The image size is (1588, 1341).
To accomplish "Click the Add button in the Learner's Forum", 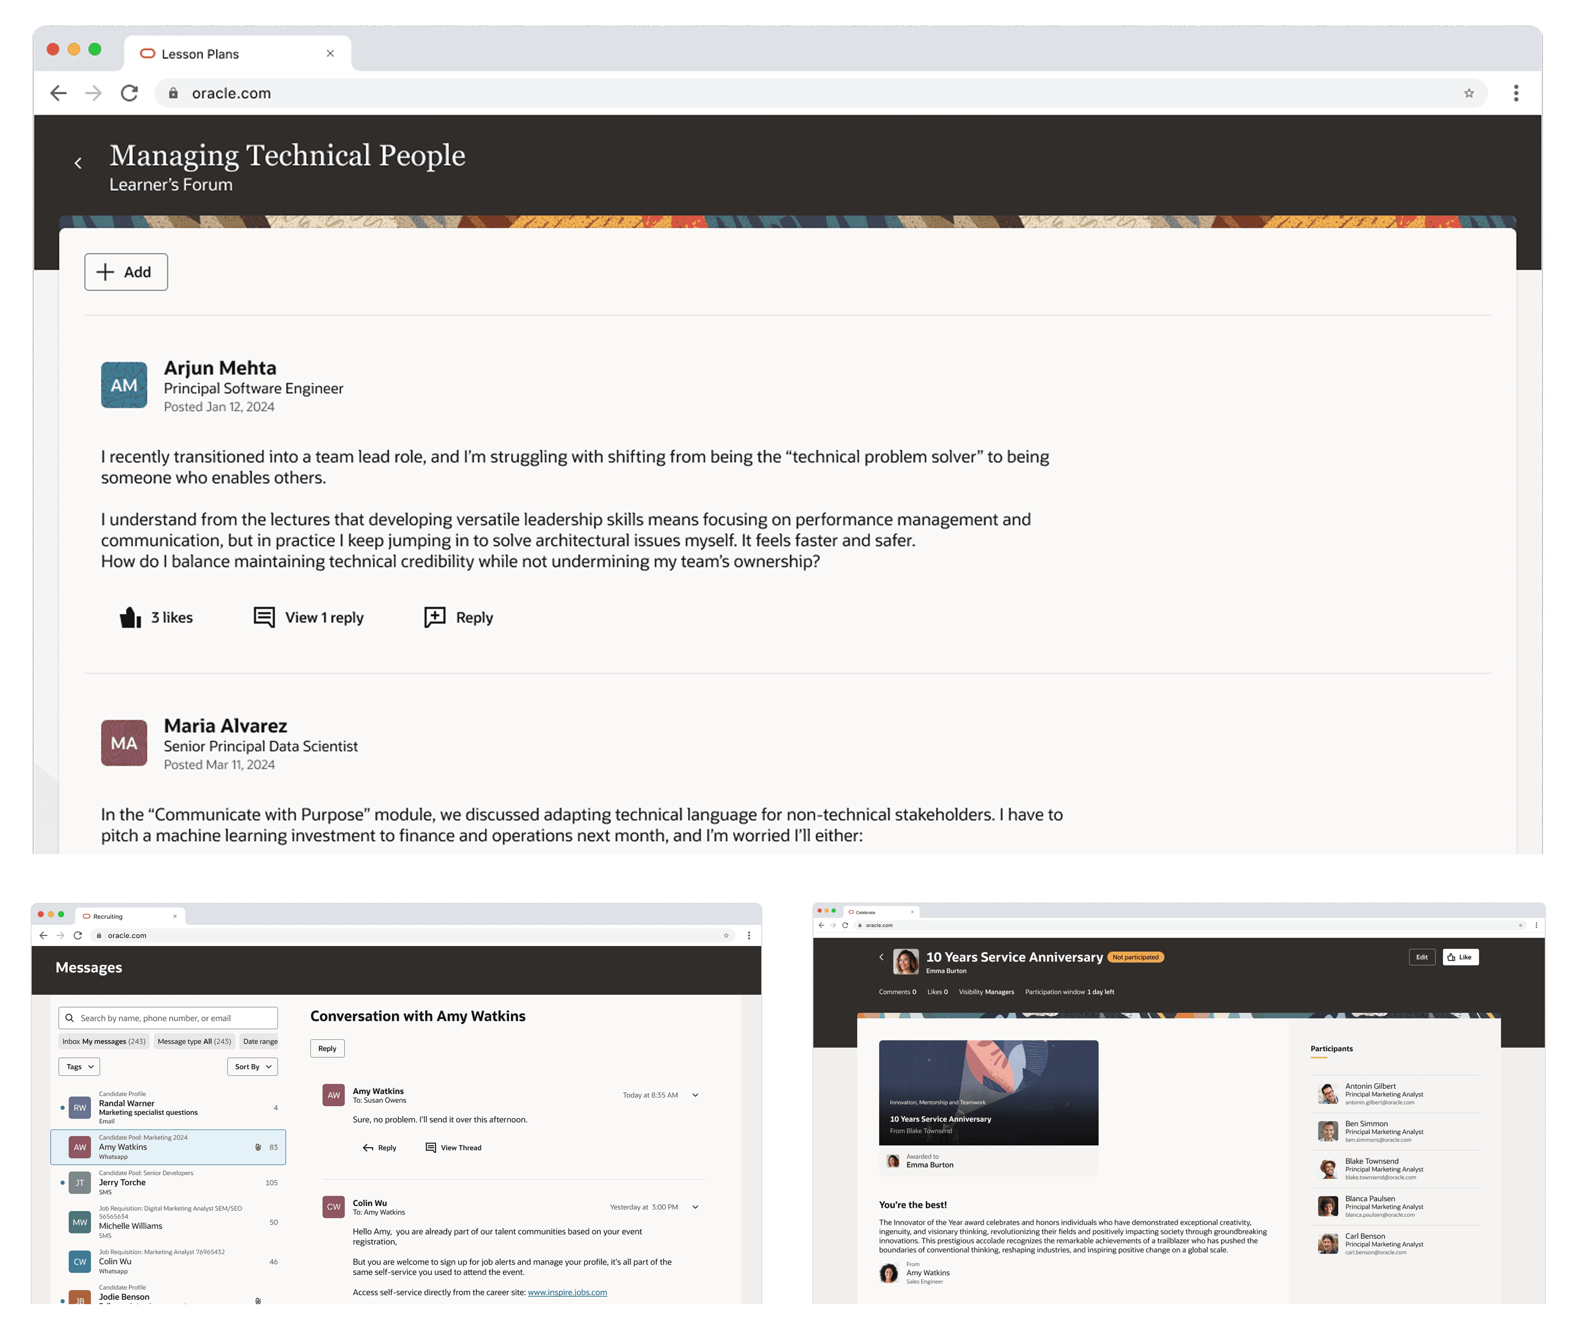I will point(126,272).
